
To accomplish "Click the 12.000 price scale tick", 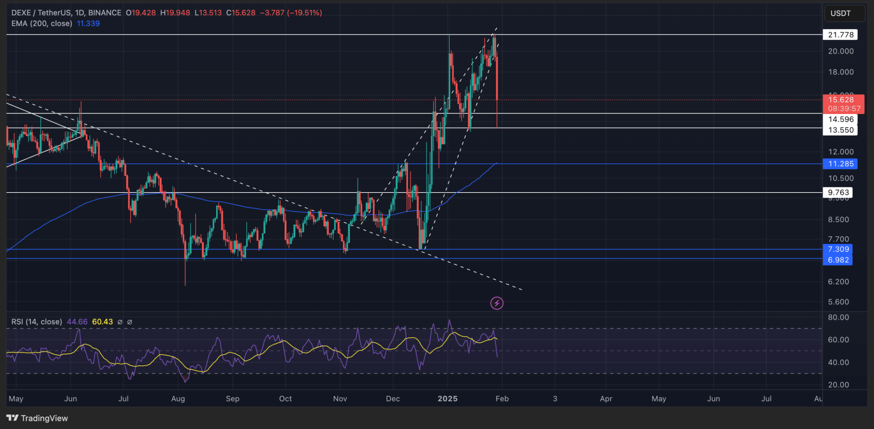I will coord(840,152).
